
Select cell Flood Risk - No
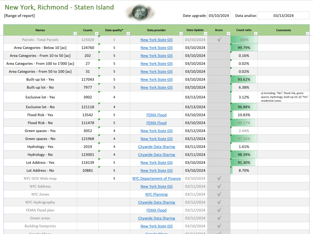[x=40, y=123]
